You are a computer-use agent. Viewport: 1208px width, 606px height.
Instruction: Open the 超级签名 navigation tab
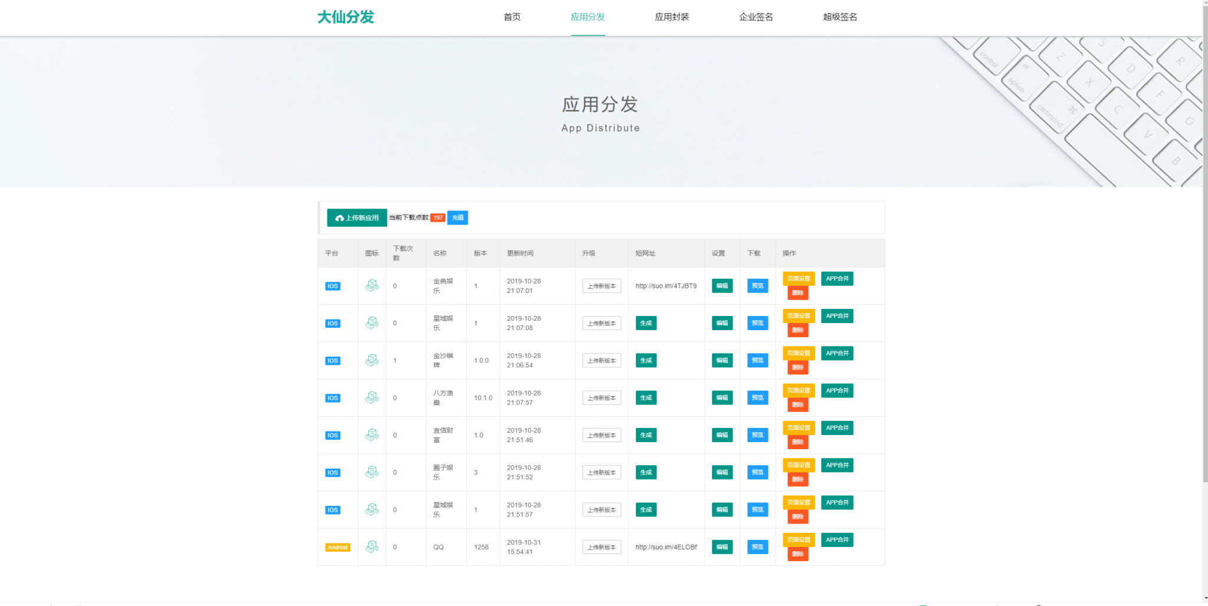[x=840, y=17]
